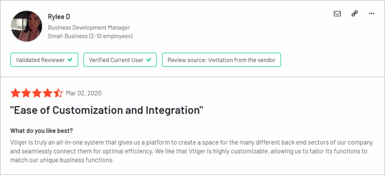Click the review date Mar 02, 2020
The height and width of the screenshot is (175, 385).
83,93
